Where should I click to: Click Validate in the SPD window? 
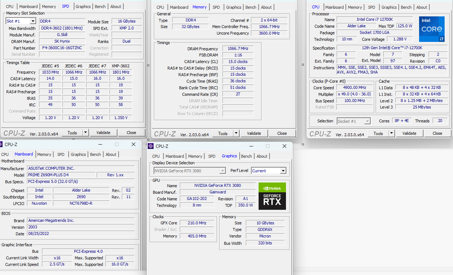pos(103,133)
